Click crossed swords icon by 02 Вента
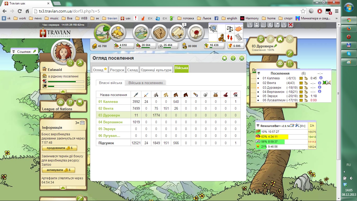Image resolution: width=357 pixels, height=201 pixels. (x=329, y=83)
